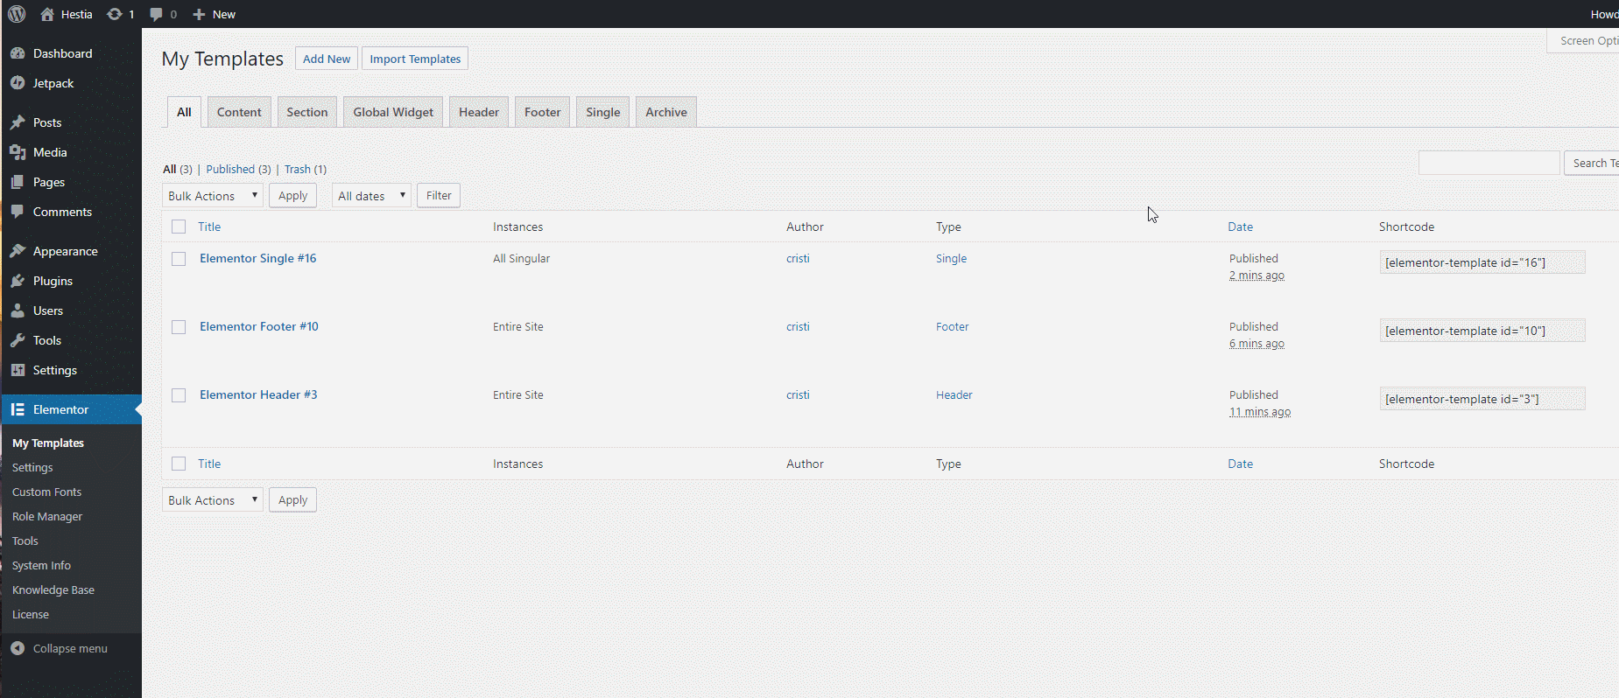Switch to the Section tab
1619x698 pixels.
click(x=307, y=112)
